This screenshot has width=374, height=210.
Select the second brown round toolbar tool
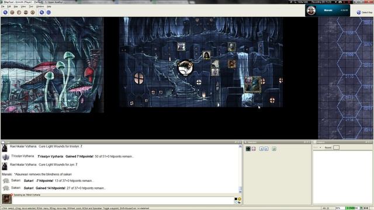[12, 12]
